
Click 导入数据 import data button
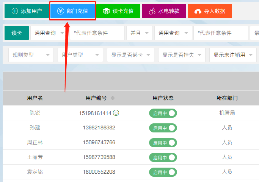pos(210,11)
